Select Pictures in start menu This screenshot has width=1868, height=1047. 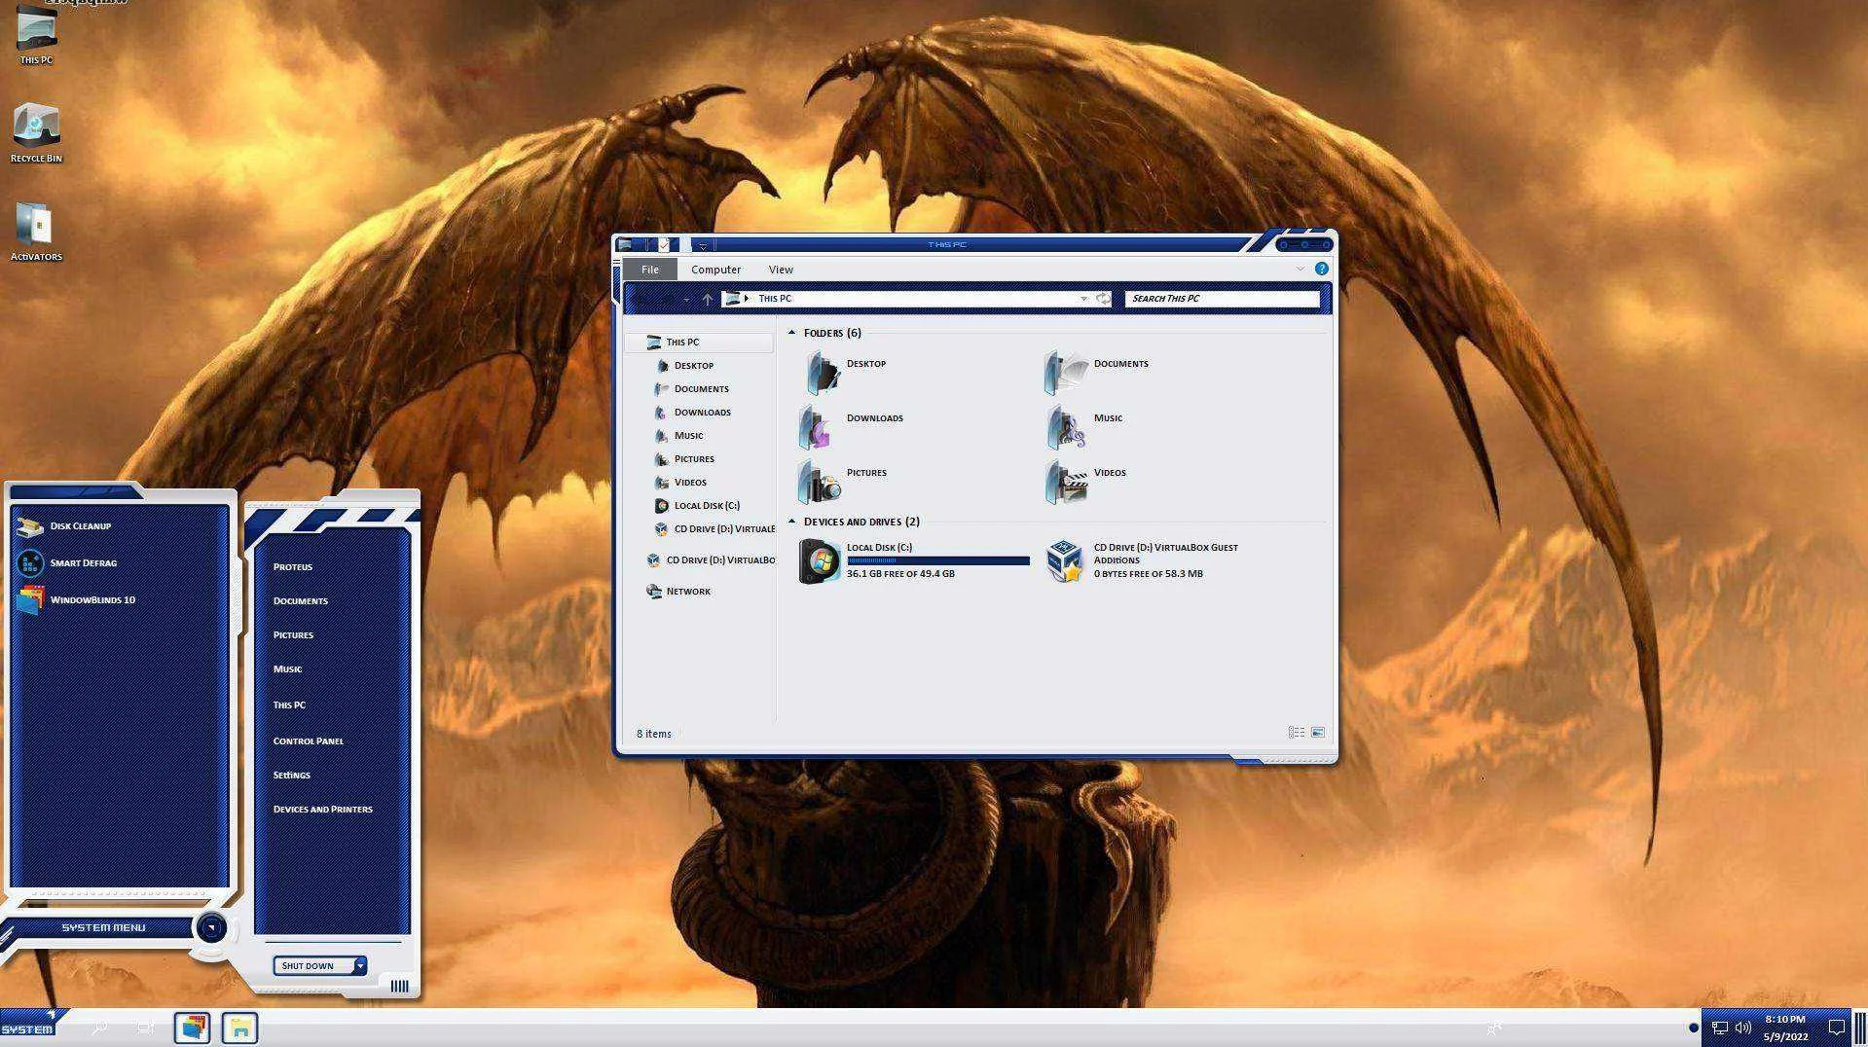293,635
